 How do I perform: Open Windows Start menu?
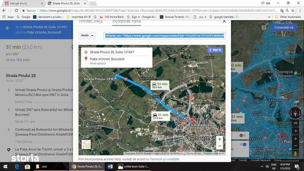click(5, 166)
